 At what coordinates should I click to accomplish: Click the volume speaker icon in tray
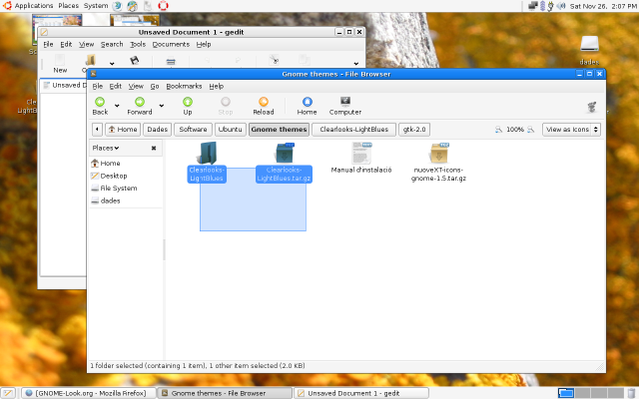[561, 6]
